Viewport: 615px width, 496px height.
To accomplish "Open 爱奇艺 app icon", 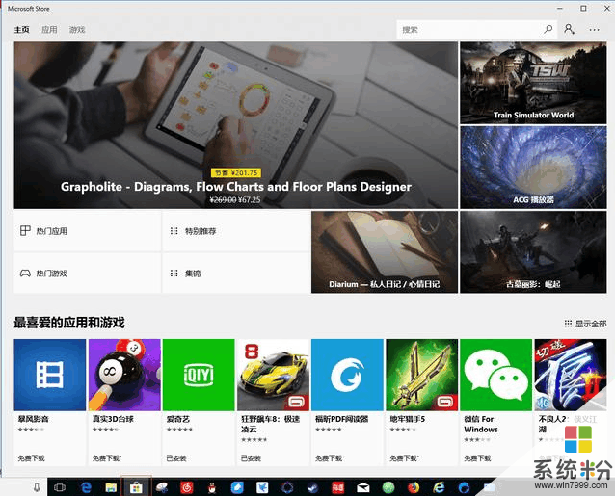I will [199, 375].
